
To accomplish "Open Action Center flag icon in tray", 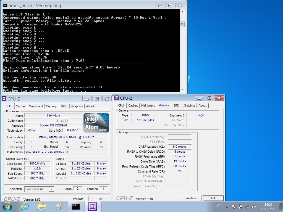I will coord(234,207).
